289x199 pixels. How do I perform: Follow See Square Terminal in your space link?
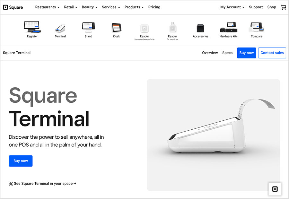pos(45,184)
